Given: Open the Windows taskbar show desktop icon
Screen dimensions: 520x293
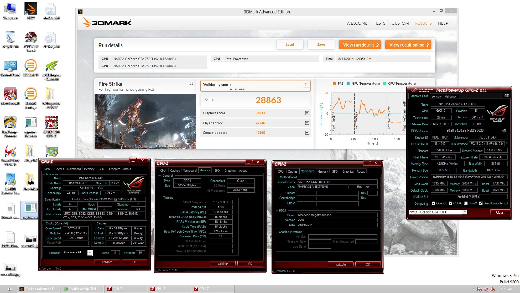Looking at the screenshot, I should click(x=10, y=289).
